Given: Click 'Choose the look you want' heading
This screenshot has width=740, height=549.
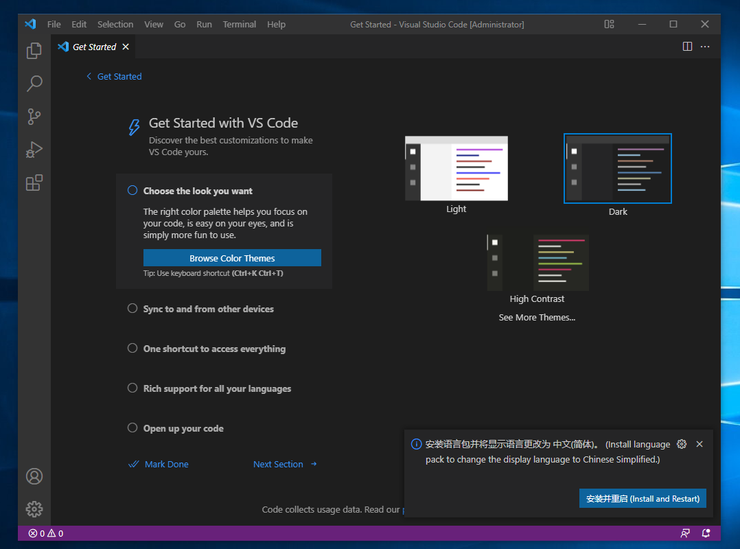Looking at the screenshot, I should pyautogui.click(x=198, y=191).
